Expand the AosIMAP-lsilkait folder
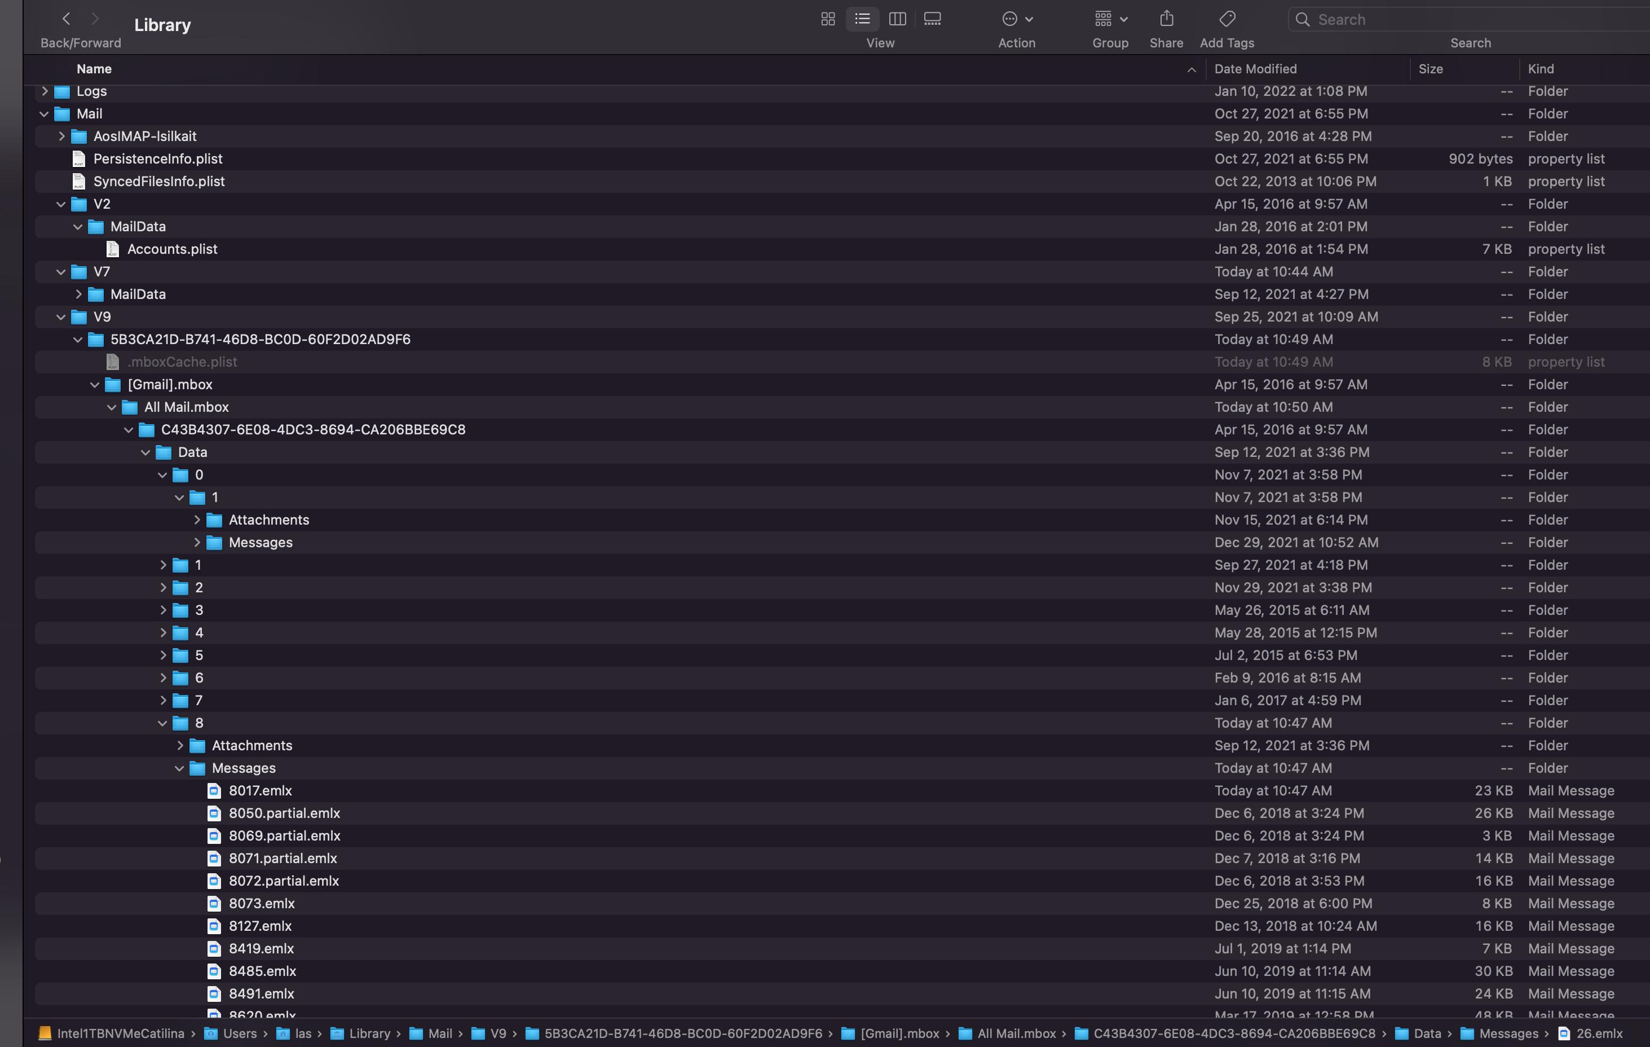This screenshot has height=1047, width=1650. tap(61, 137)
